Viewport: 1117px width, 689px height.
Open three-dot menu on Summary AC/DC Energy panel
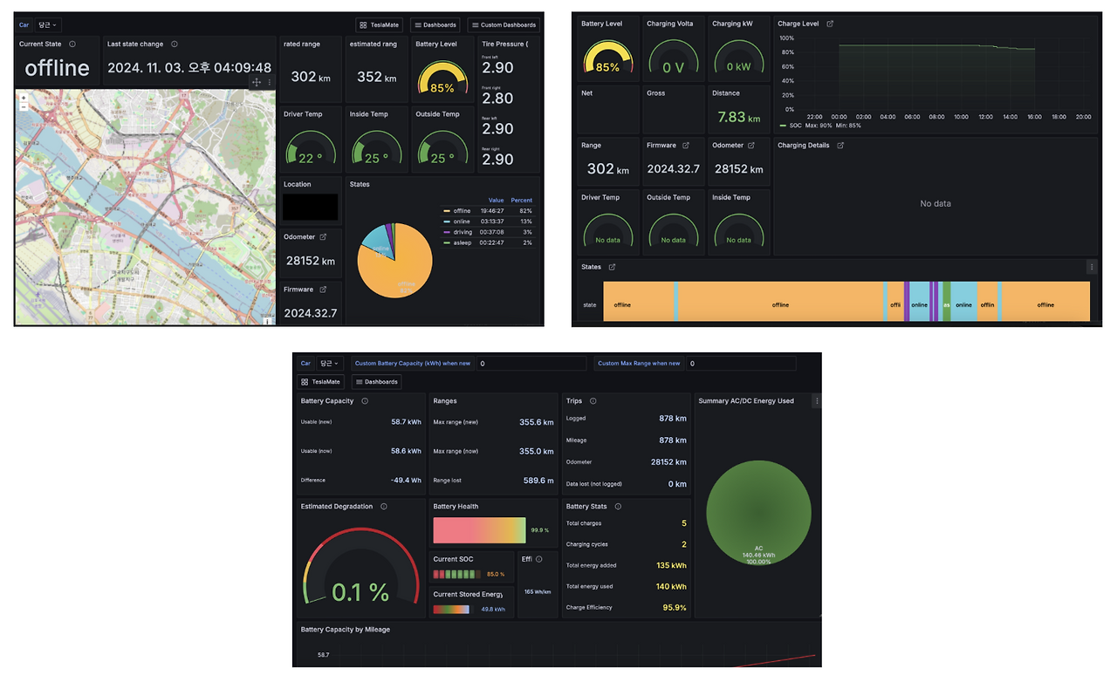coord(816,401)
